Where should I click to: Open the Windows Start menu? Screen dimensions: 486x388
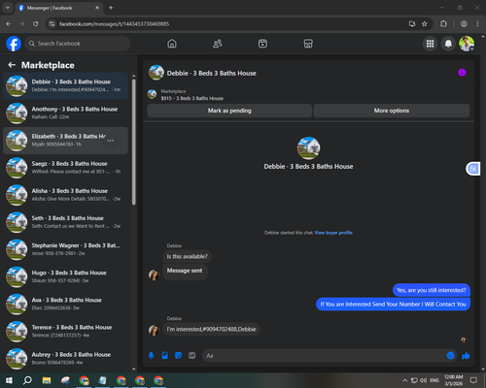[9, 380]
